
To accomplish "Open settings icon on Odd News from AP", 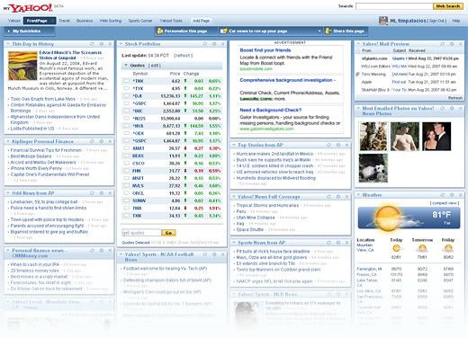I will pos(102,193).
